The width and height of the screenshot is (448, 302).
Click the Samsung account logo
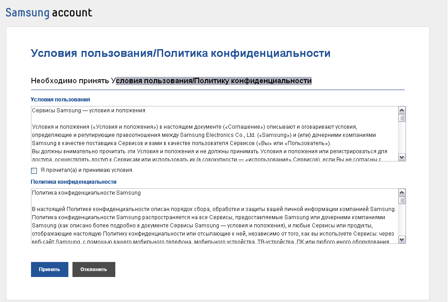49,13
